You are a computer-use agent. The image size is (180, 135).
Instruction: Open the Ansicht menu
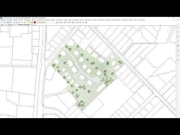[x=15, y=20]
